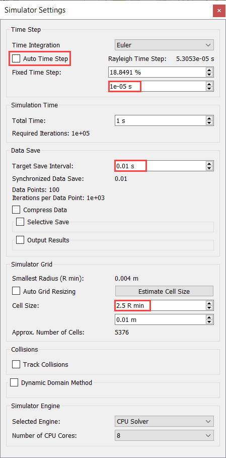Enable the Auto Time Step checkbox
This screenshot has width=226, height=458.
point(16,59)
